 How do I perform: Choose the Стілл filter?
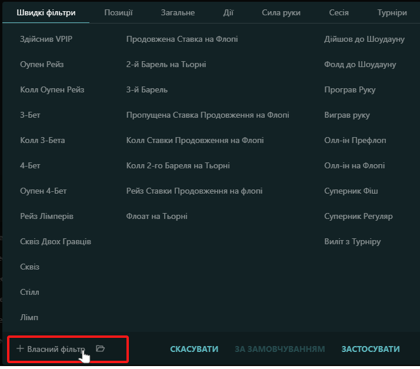point(29,292)
